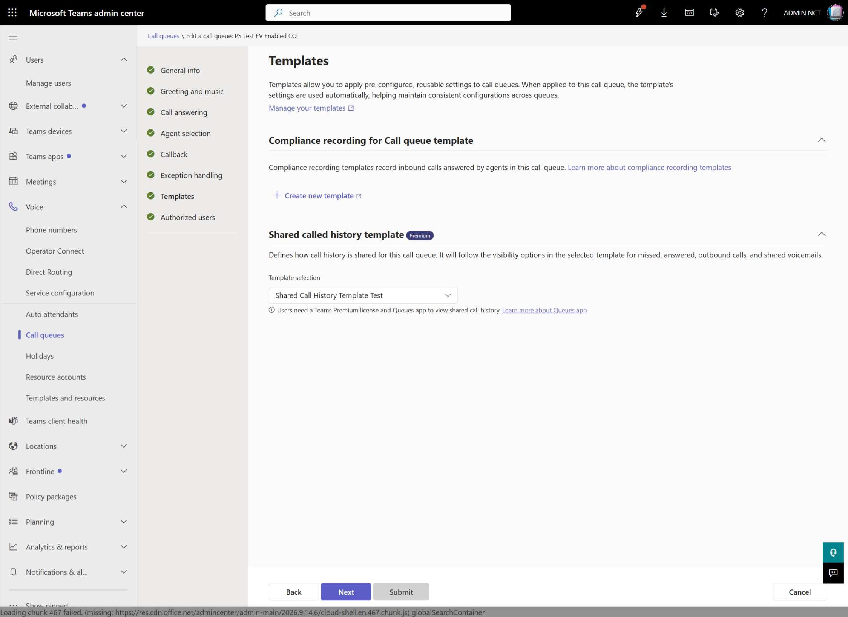Click the Notifications bell icon
848x617 pixels.
click(14, 572)
